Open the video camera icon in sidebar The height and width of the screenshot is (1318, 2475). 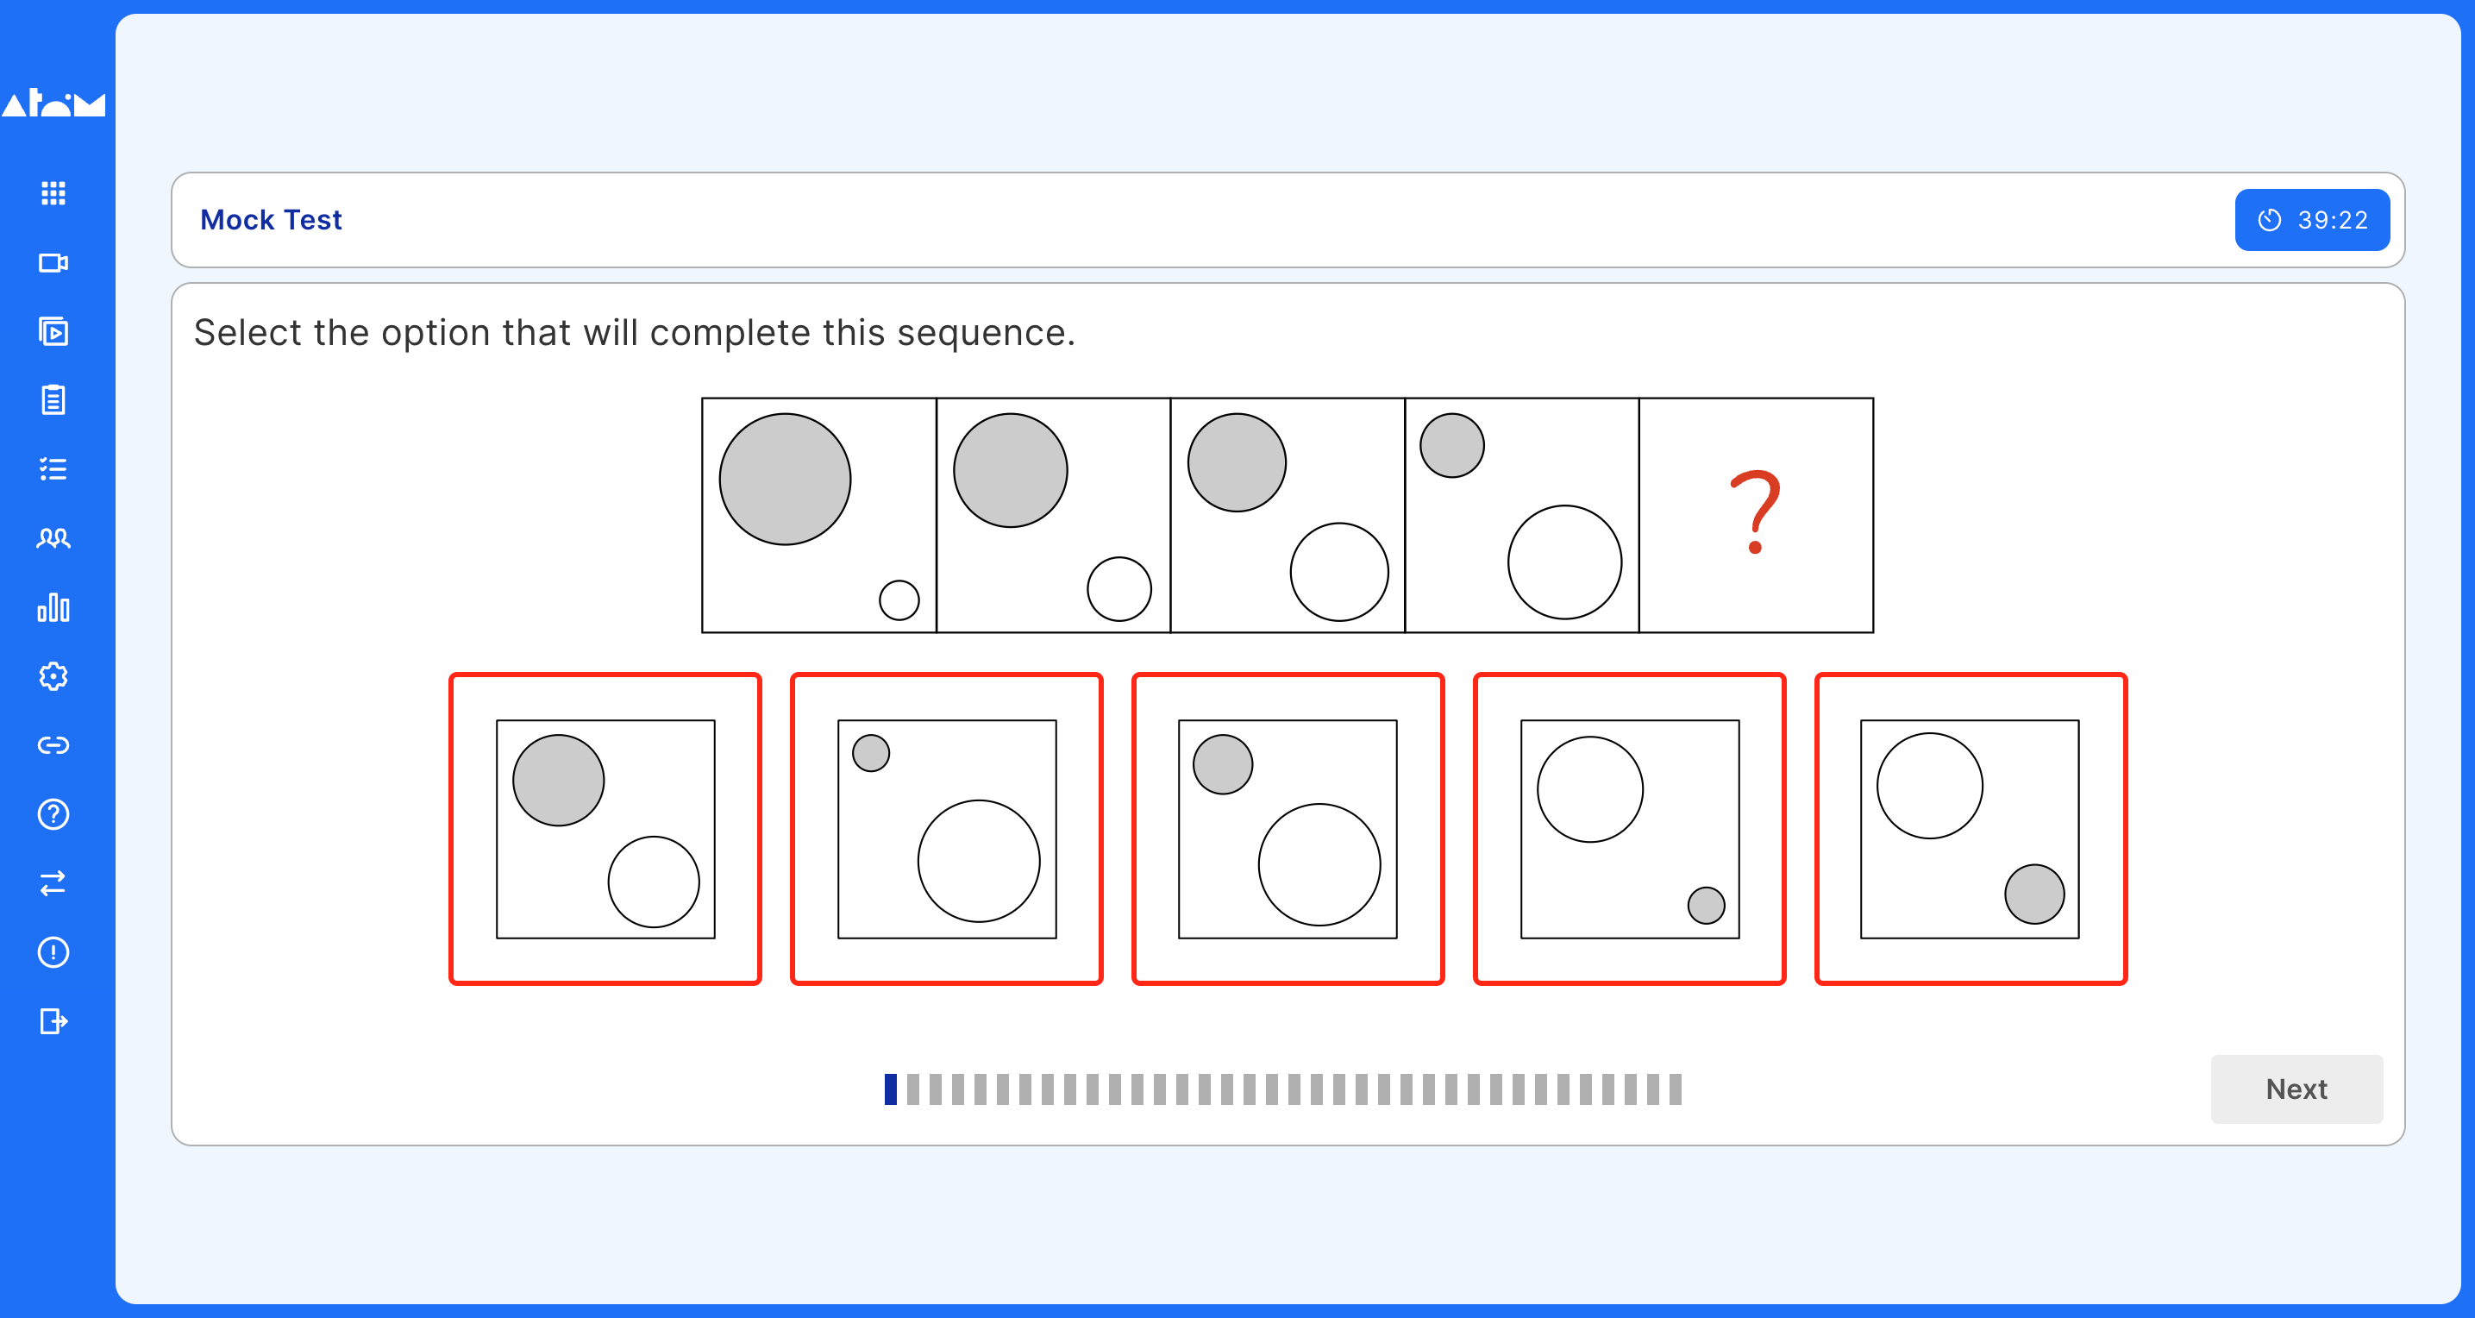pos(53,262)
